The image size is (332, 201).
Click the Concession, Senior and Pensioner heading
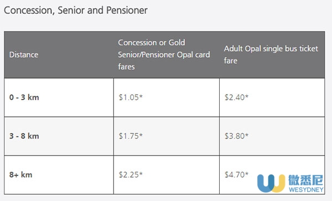pyautogui.click(x=76, y=11)
